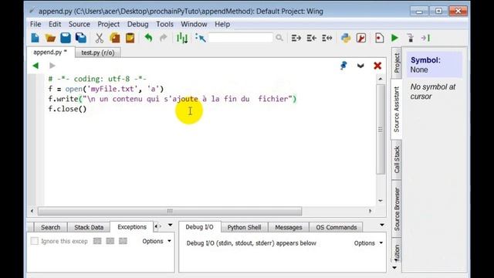The width and height of the screenshot is (494, 278).
Task: Open the vertical Project side tab
Action: (397, 63)
